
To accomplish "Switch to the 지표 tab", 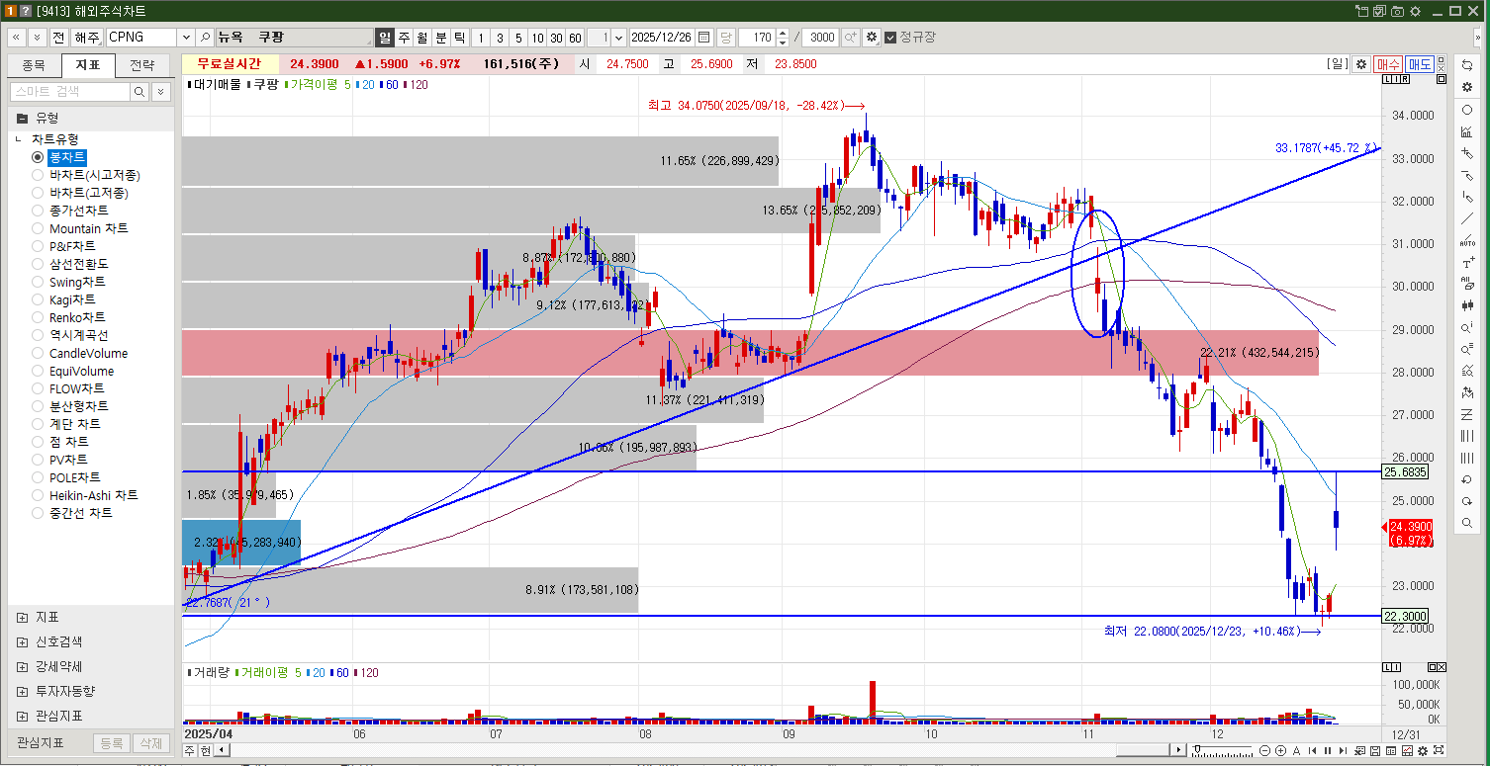I will [88, 65].
